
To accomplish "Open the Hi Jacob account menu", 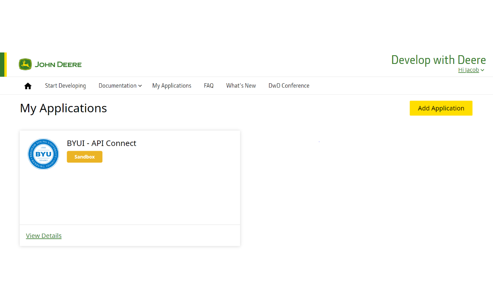I will [471, 70].
